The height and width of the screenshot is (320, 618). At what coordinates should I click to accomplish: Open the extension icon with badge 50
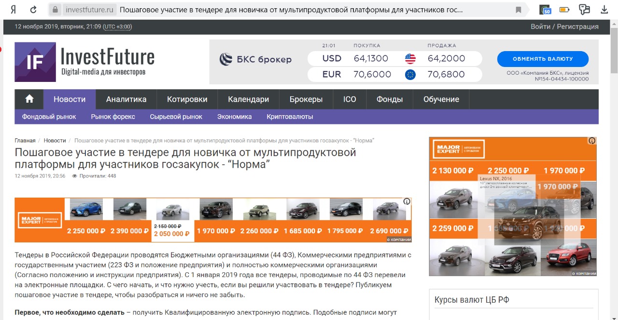pyautogui.click(x=545, y=10)
